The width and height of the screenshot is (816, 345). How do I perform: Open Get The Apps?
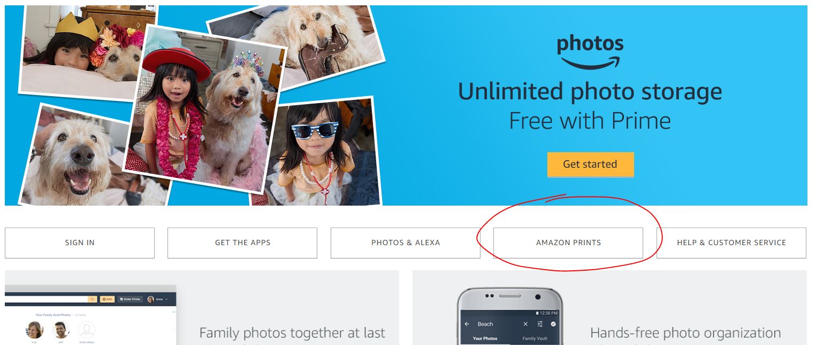[x=242, y=243]
